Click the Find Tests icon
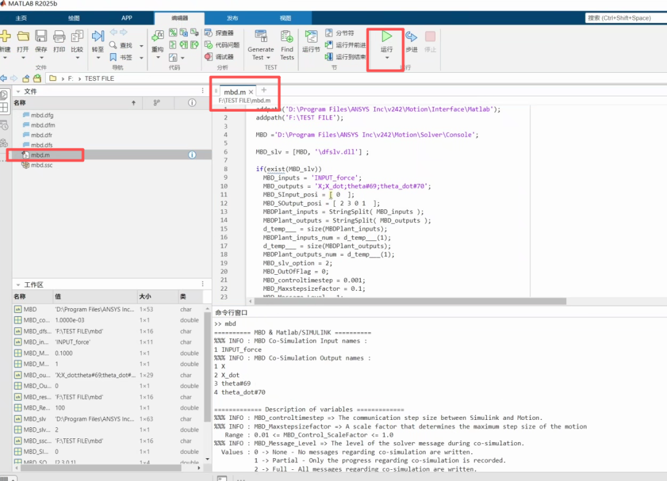Viewport: 667px width, 481px height. pos(287,36)
